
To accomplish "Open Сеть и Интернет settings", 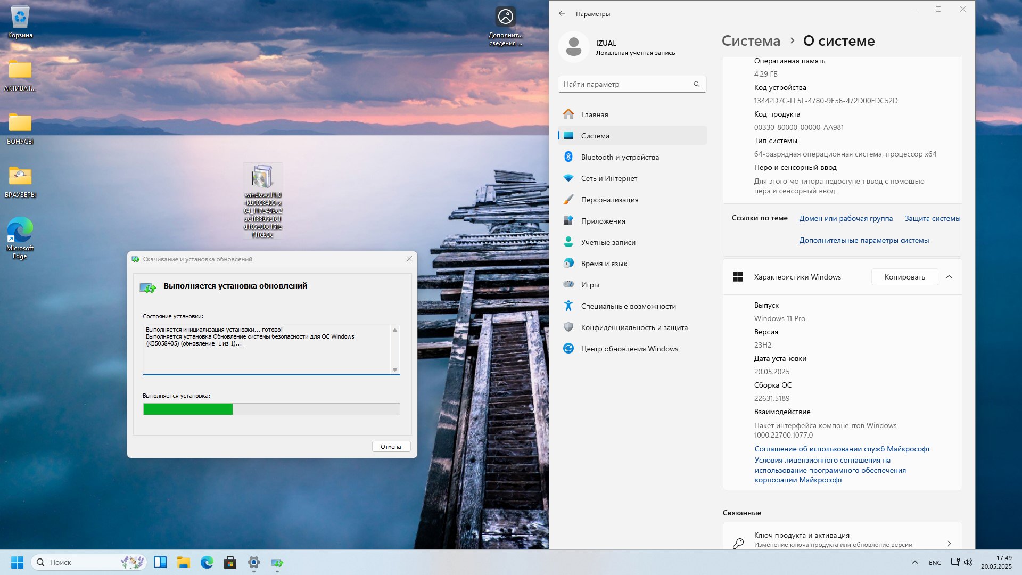I will tap(609, 178).
